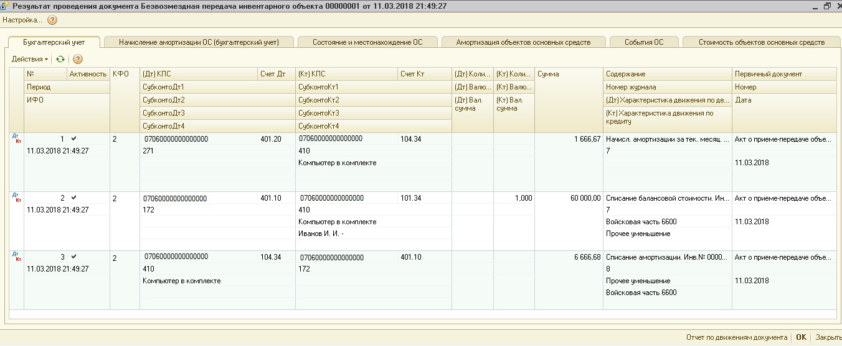Screen dimensions: 842x346
Task: Switch to Начисление амортизации ОС tab
Action: 199,42
